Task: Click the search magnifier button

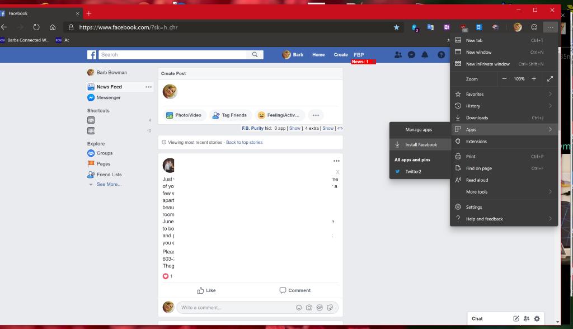Action: point(255,54)
